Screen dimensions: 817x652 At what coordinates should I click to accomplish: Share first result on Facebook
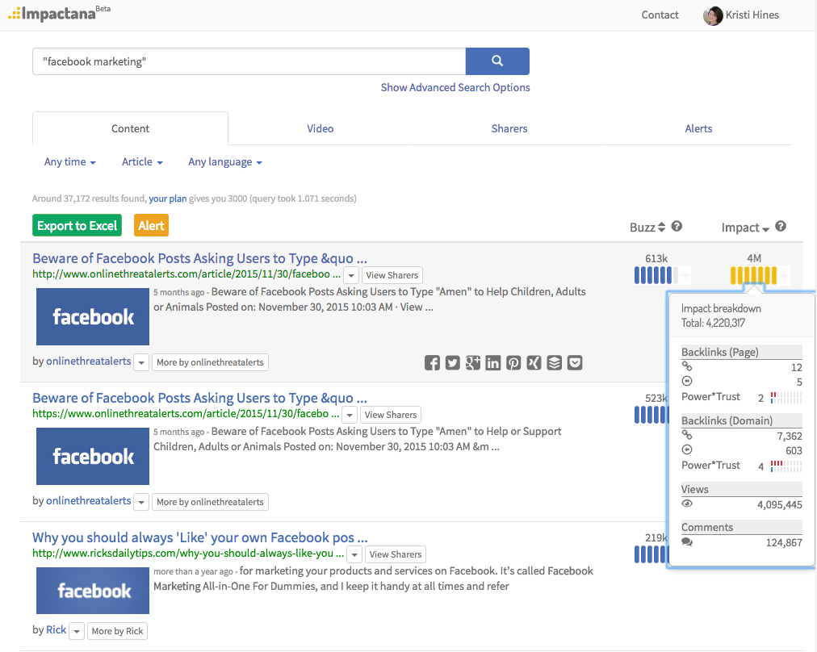tap(432, 362)
